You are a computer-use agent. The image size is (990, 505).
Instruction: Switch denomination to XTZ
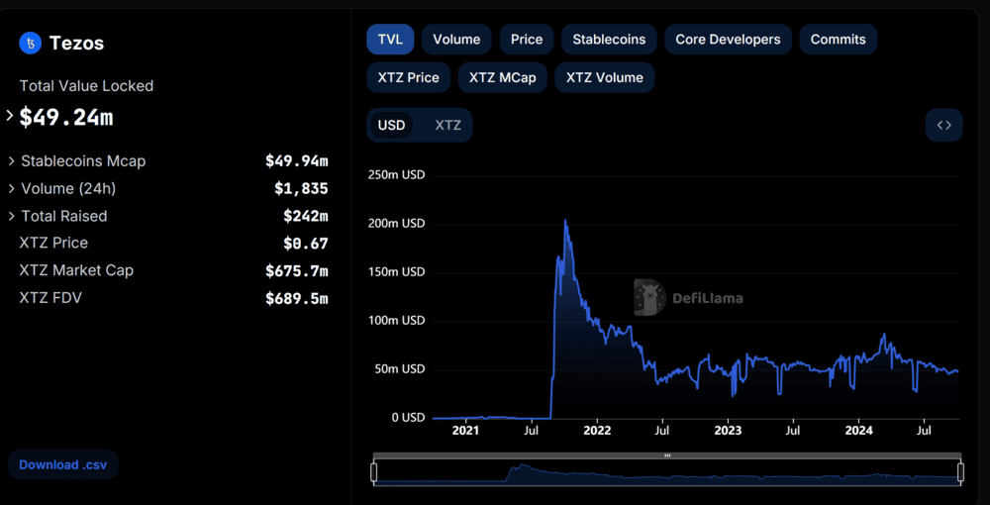click(x=447, y=125)
